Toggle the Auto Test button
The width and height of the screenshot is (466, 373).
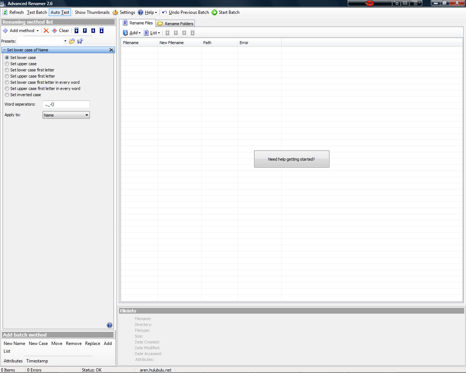click(x=60, y=12)
